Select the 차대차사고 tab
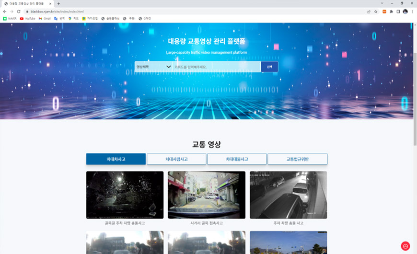This screenshot has height=254, width=417. (116, 159)
